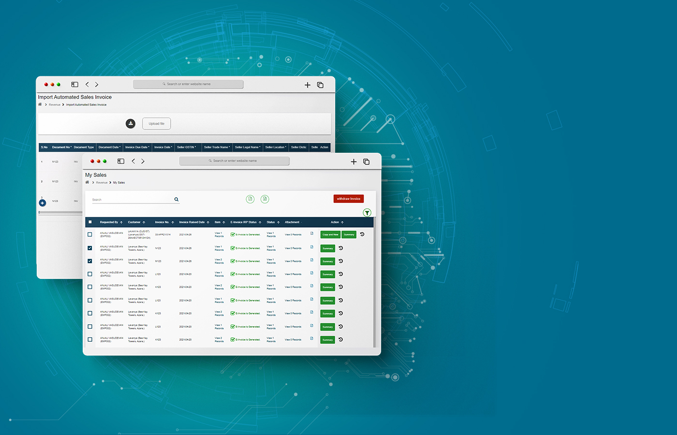
Task: Uncheck the box for invoice M123
Action: pyautogui.click(x=90, y=261)
